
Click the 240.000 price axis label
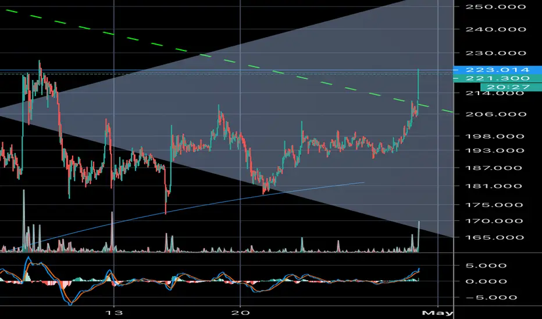pyautogui.click(x=495, y=30)
